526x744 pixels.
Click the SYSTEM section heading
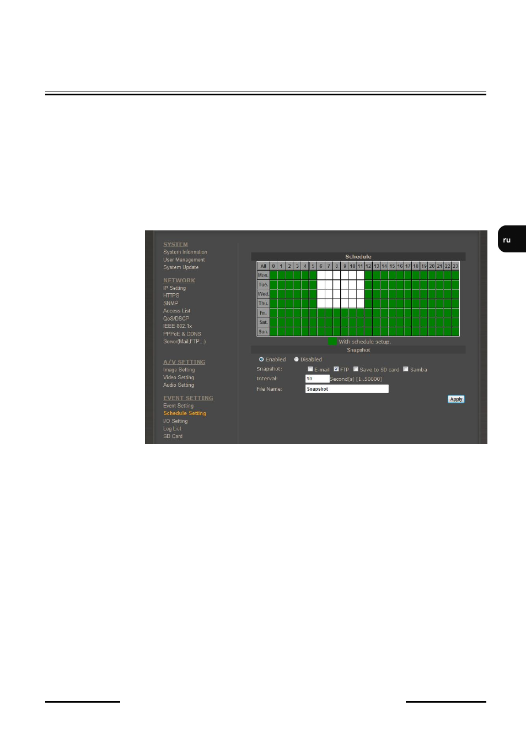click(175, 245)
